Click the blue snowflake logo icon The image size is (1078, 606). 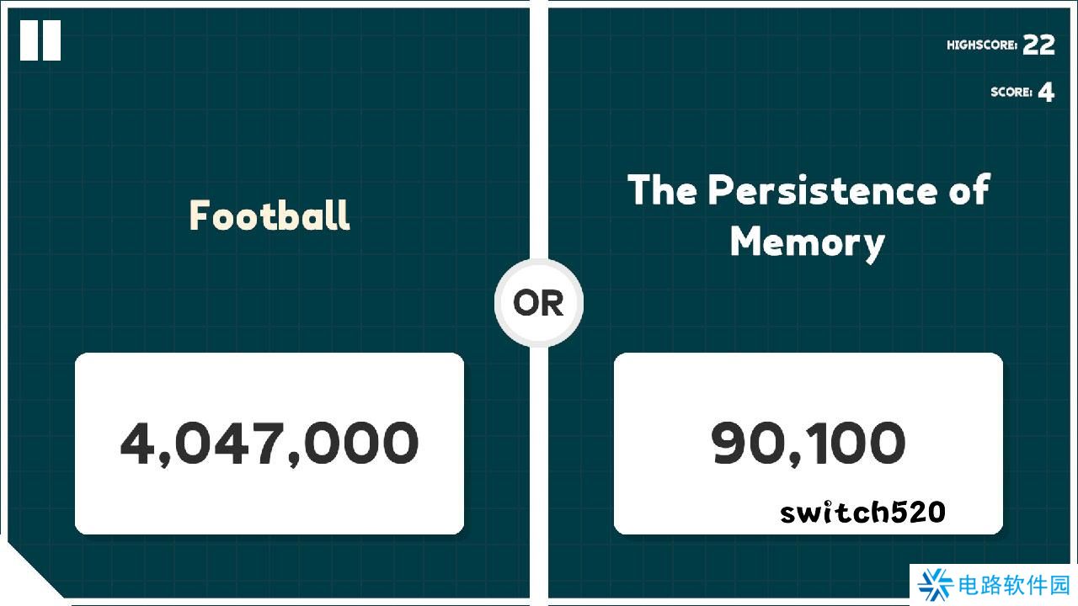tap(936, 584)
